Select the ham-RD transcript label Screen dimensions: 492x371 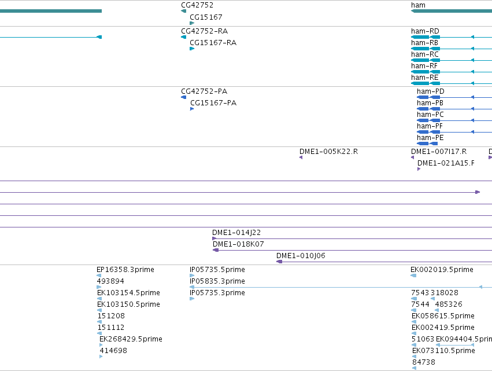tap(425, 31)
